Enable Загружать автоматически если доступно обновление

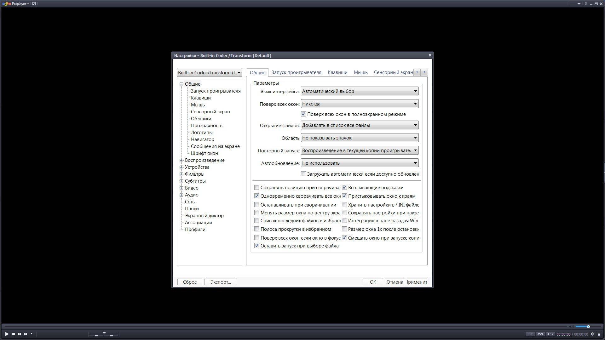point(303,174)
